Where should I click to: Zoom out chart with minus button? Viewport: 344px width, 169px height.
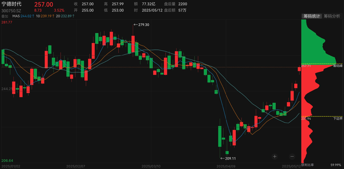click(x=292, y=156)
